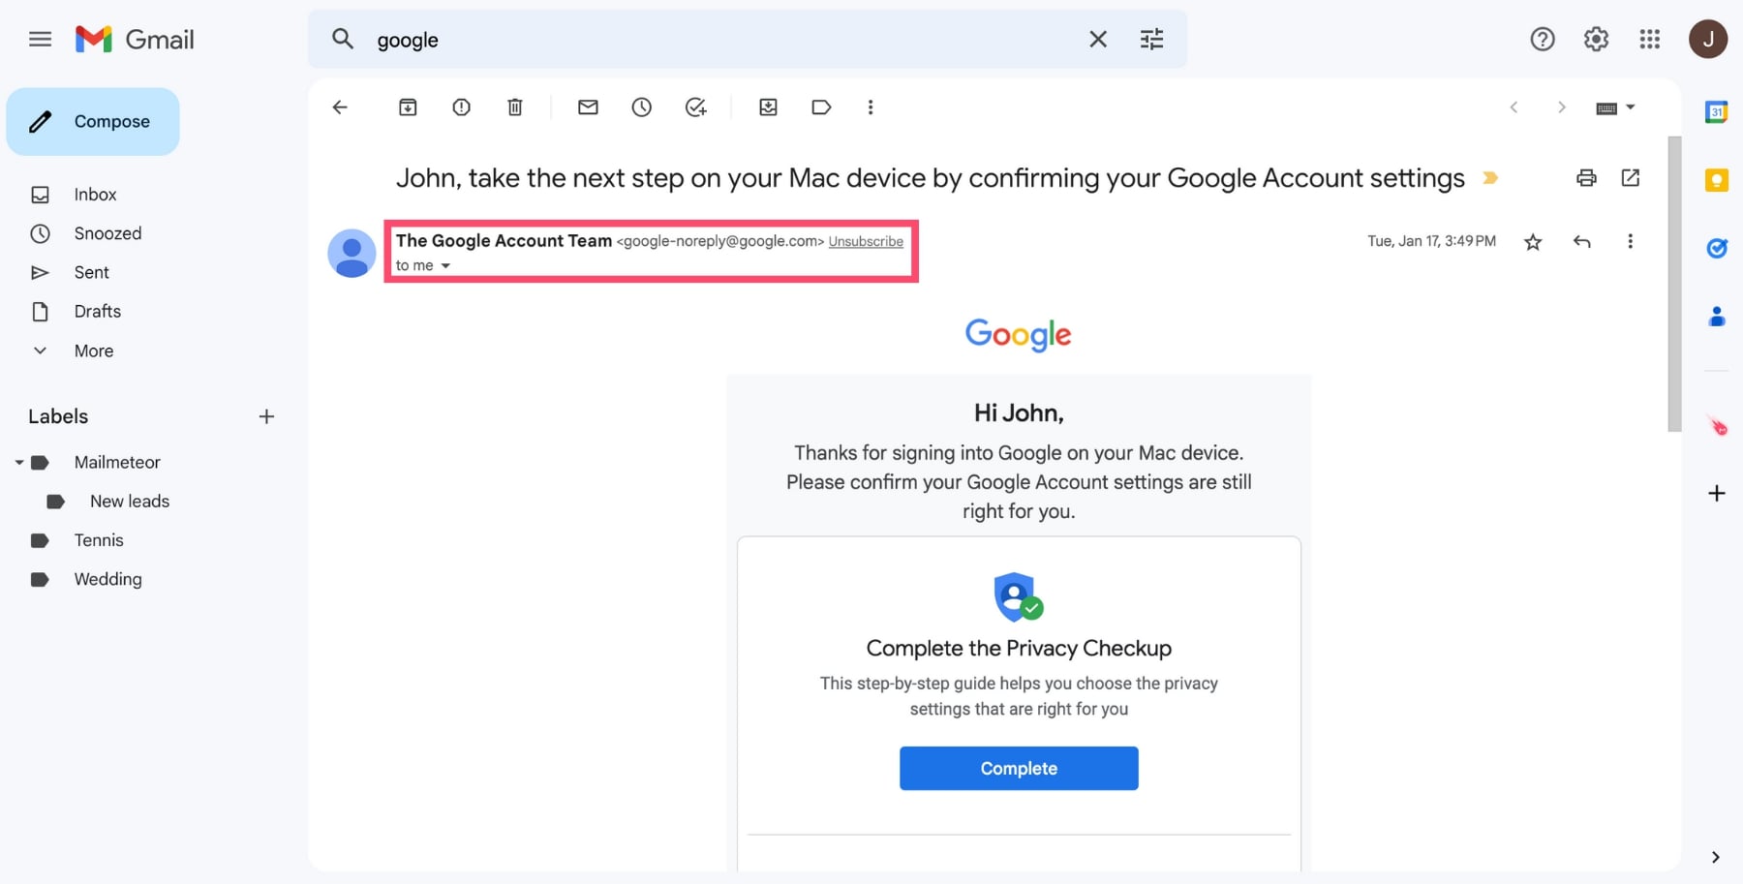Open the Mailmeteor add-on icon
Screen dimensions: 1743x884
[x=1717, y=426]
